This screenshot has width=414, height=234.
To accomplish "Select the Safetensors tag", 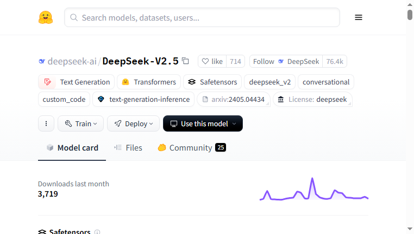I will tap(212, 82).
